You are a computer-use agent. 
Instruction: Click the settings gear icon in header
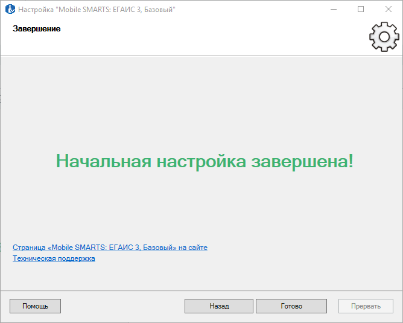pyautogui.click(x=384, y=37)
